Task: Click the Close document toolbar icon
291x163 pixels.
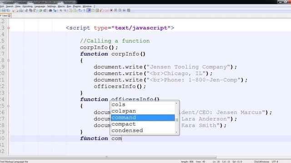Action: [13, 11]
